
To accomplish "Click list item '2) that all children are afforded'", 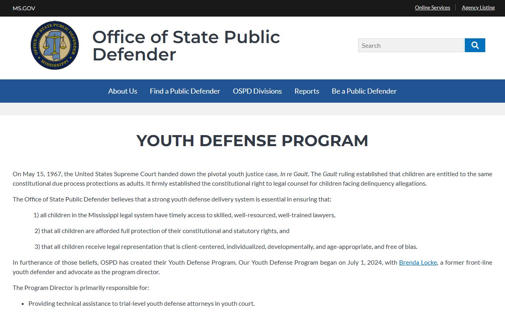I will 162,231.
